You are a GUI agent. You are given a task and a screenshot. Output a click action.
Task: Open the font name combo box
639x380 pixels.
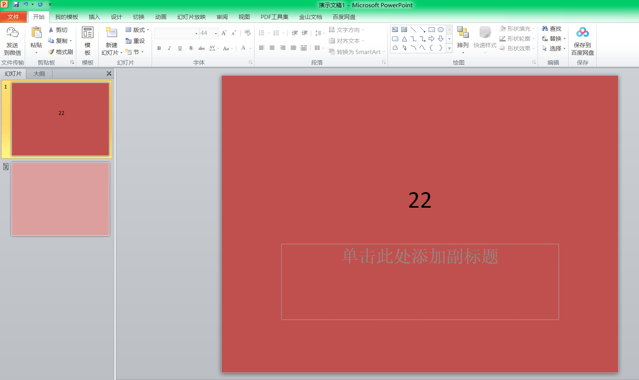[x=177, y=33]
